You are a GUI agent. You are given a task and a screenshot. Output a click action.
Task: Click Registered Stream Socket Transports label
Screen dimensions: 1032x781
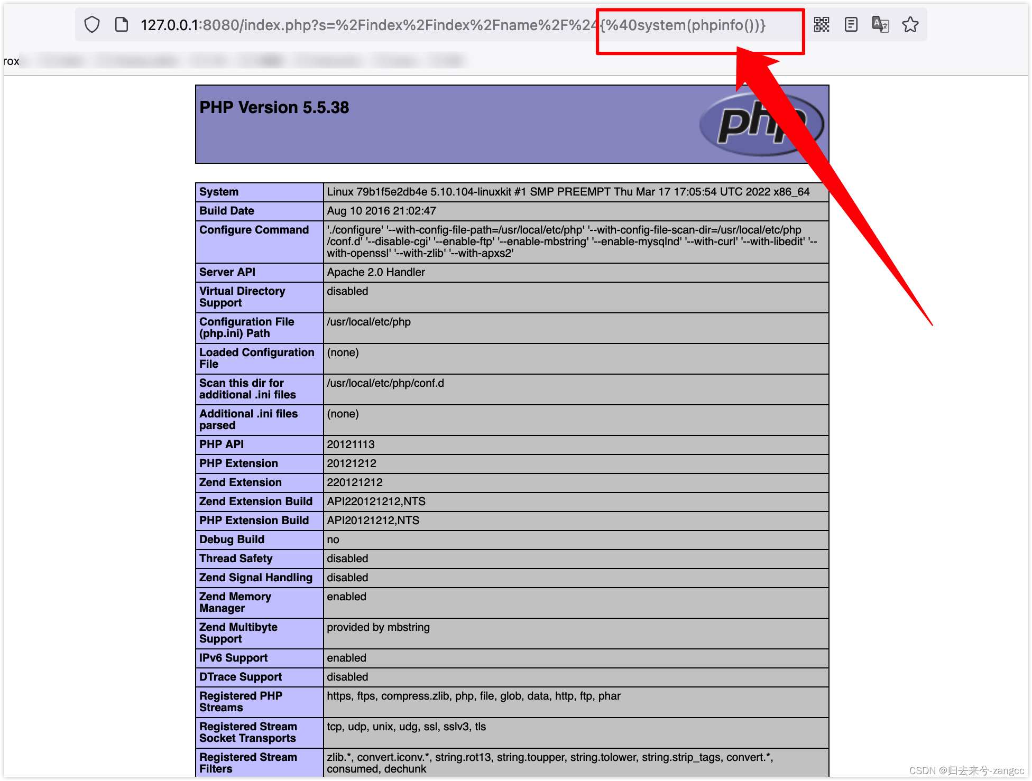tap(248, 732)
